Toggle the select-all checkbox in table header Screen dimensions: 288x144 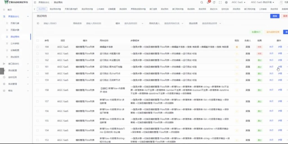pyautogui.click(x=37, y=40)
